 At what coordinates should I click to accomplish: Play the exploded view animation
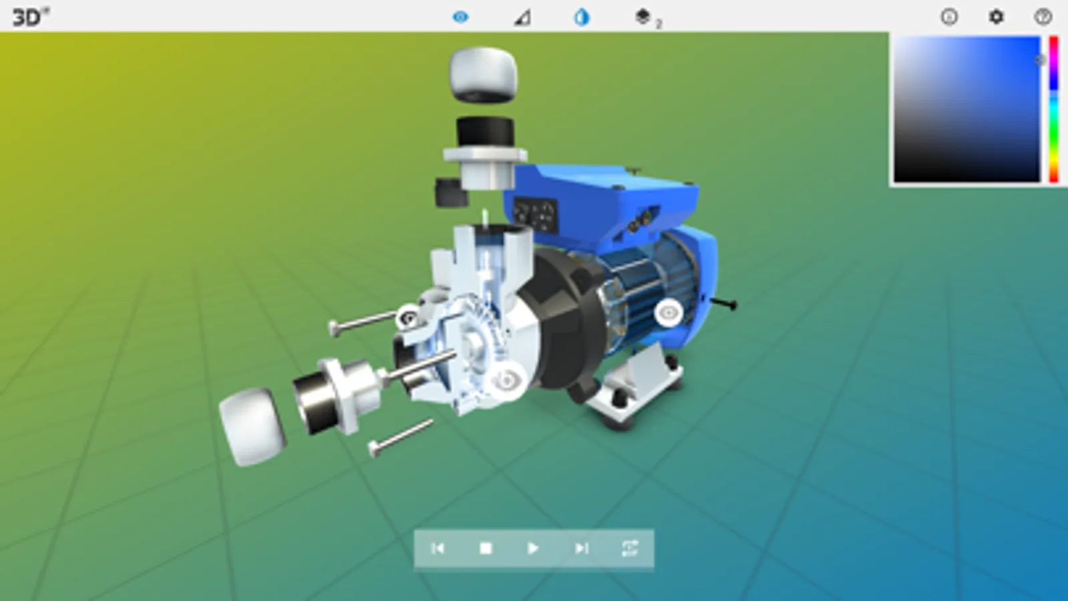tap(533, 548)
